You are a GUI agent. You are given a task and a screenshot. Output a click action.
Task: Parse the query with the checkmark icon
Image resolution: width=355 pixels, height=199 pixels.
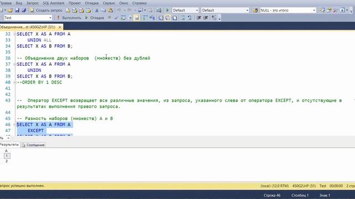pos(116,18)
